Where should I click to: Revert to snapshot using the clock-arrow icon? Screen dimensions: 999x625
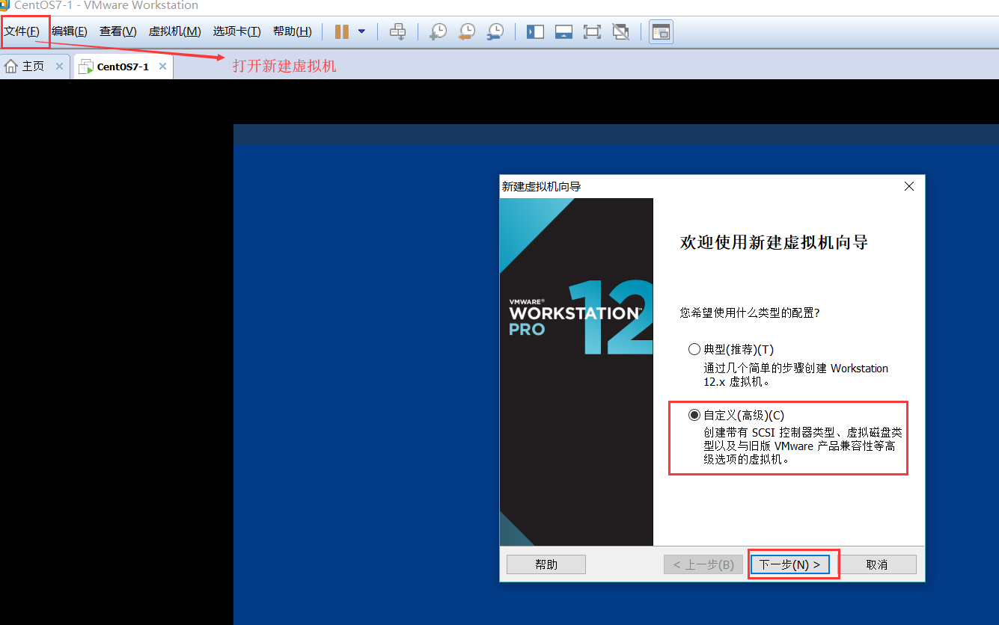(466, 31)
